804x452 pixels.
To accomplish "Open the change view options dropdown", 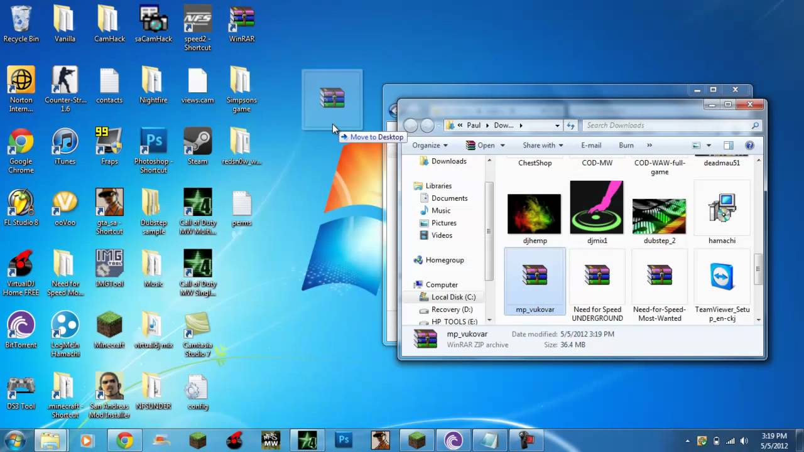I will pos(709,145).
